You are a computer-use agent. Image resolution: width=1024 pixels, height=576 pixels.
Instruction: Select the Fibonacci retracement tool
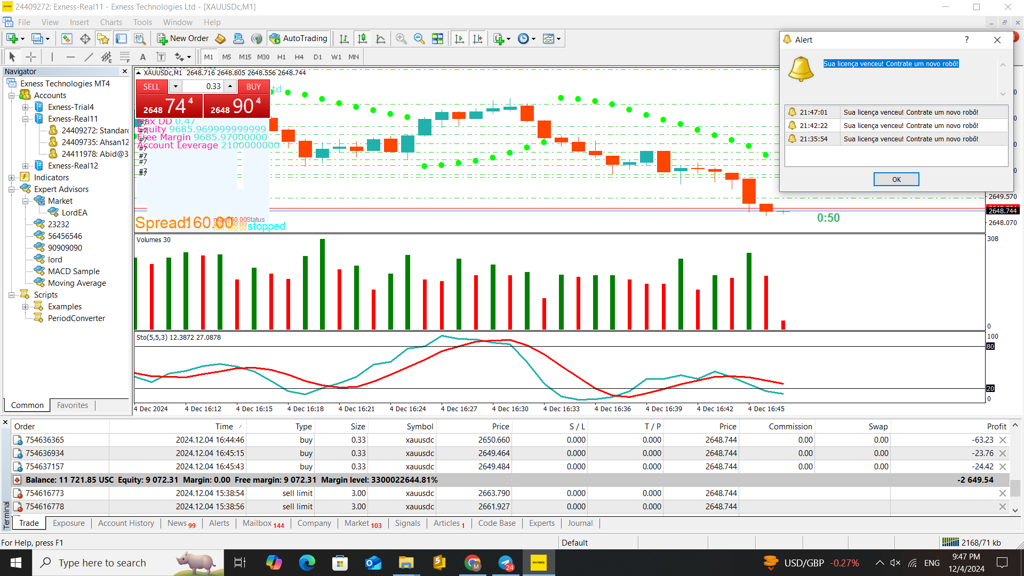[x=124, y=57]
